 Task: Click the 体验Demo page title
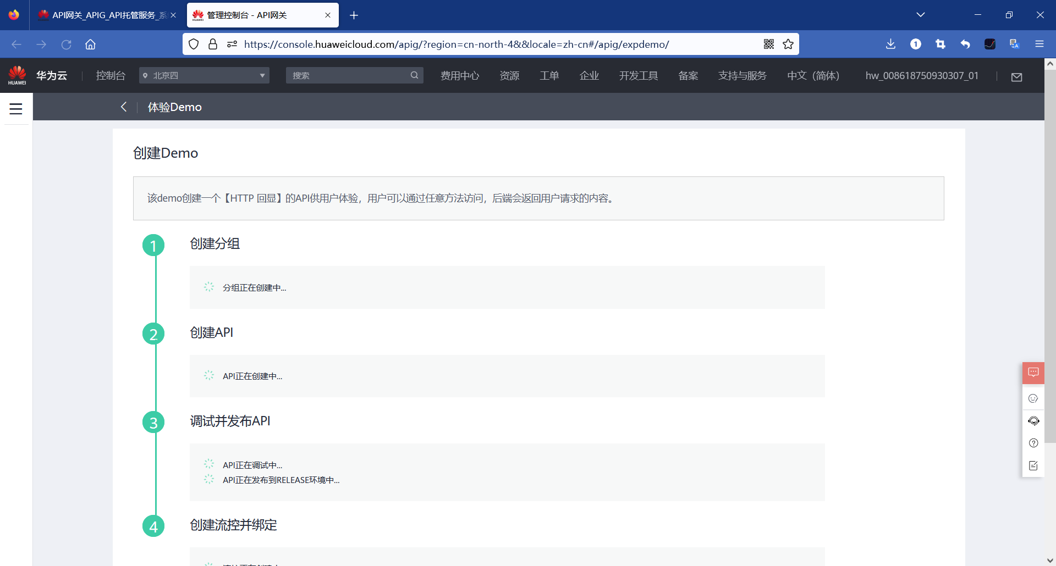pos(175,107)
